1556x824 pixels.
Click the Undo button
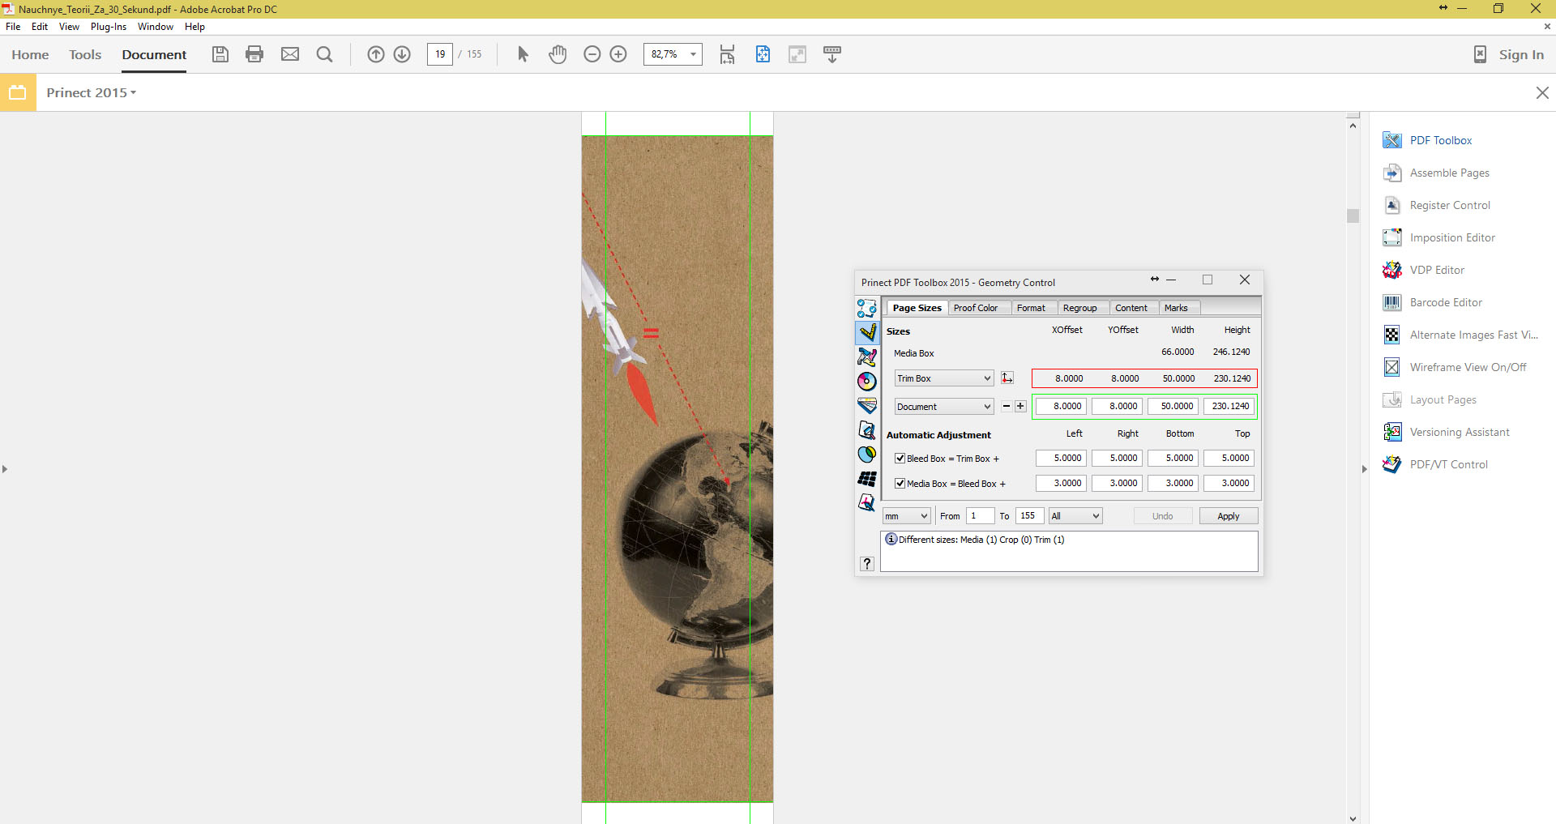point(1162,516)
